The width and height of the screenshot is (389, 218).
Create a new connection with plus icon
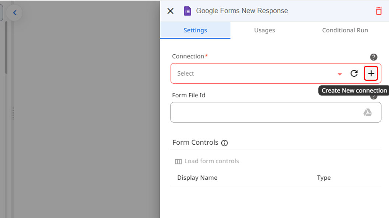371,73
